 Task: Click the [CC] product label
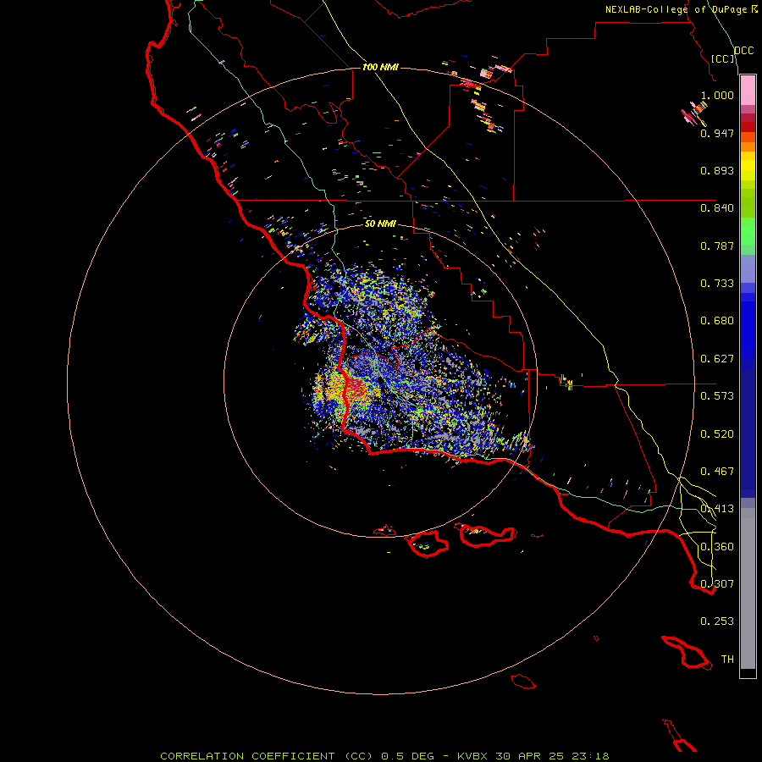pyautogui.click(x=723, y=58)
